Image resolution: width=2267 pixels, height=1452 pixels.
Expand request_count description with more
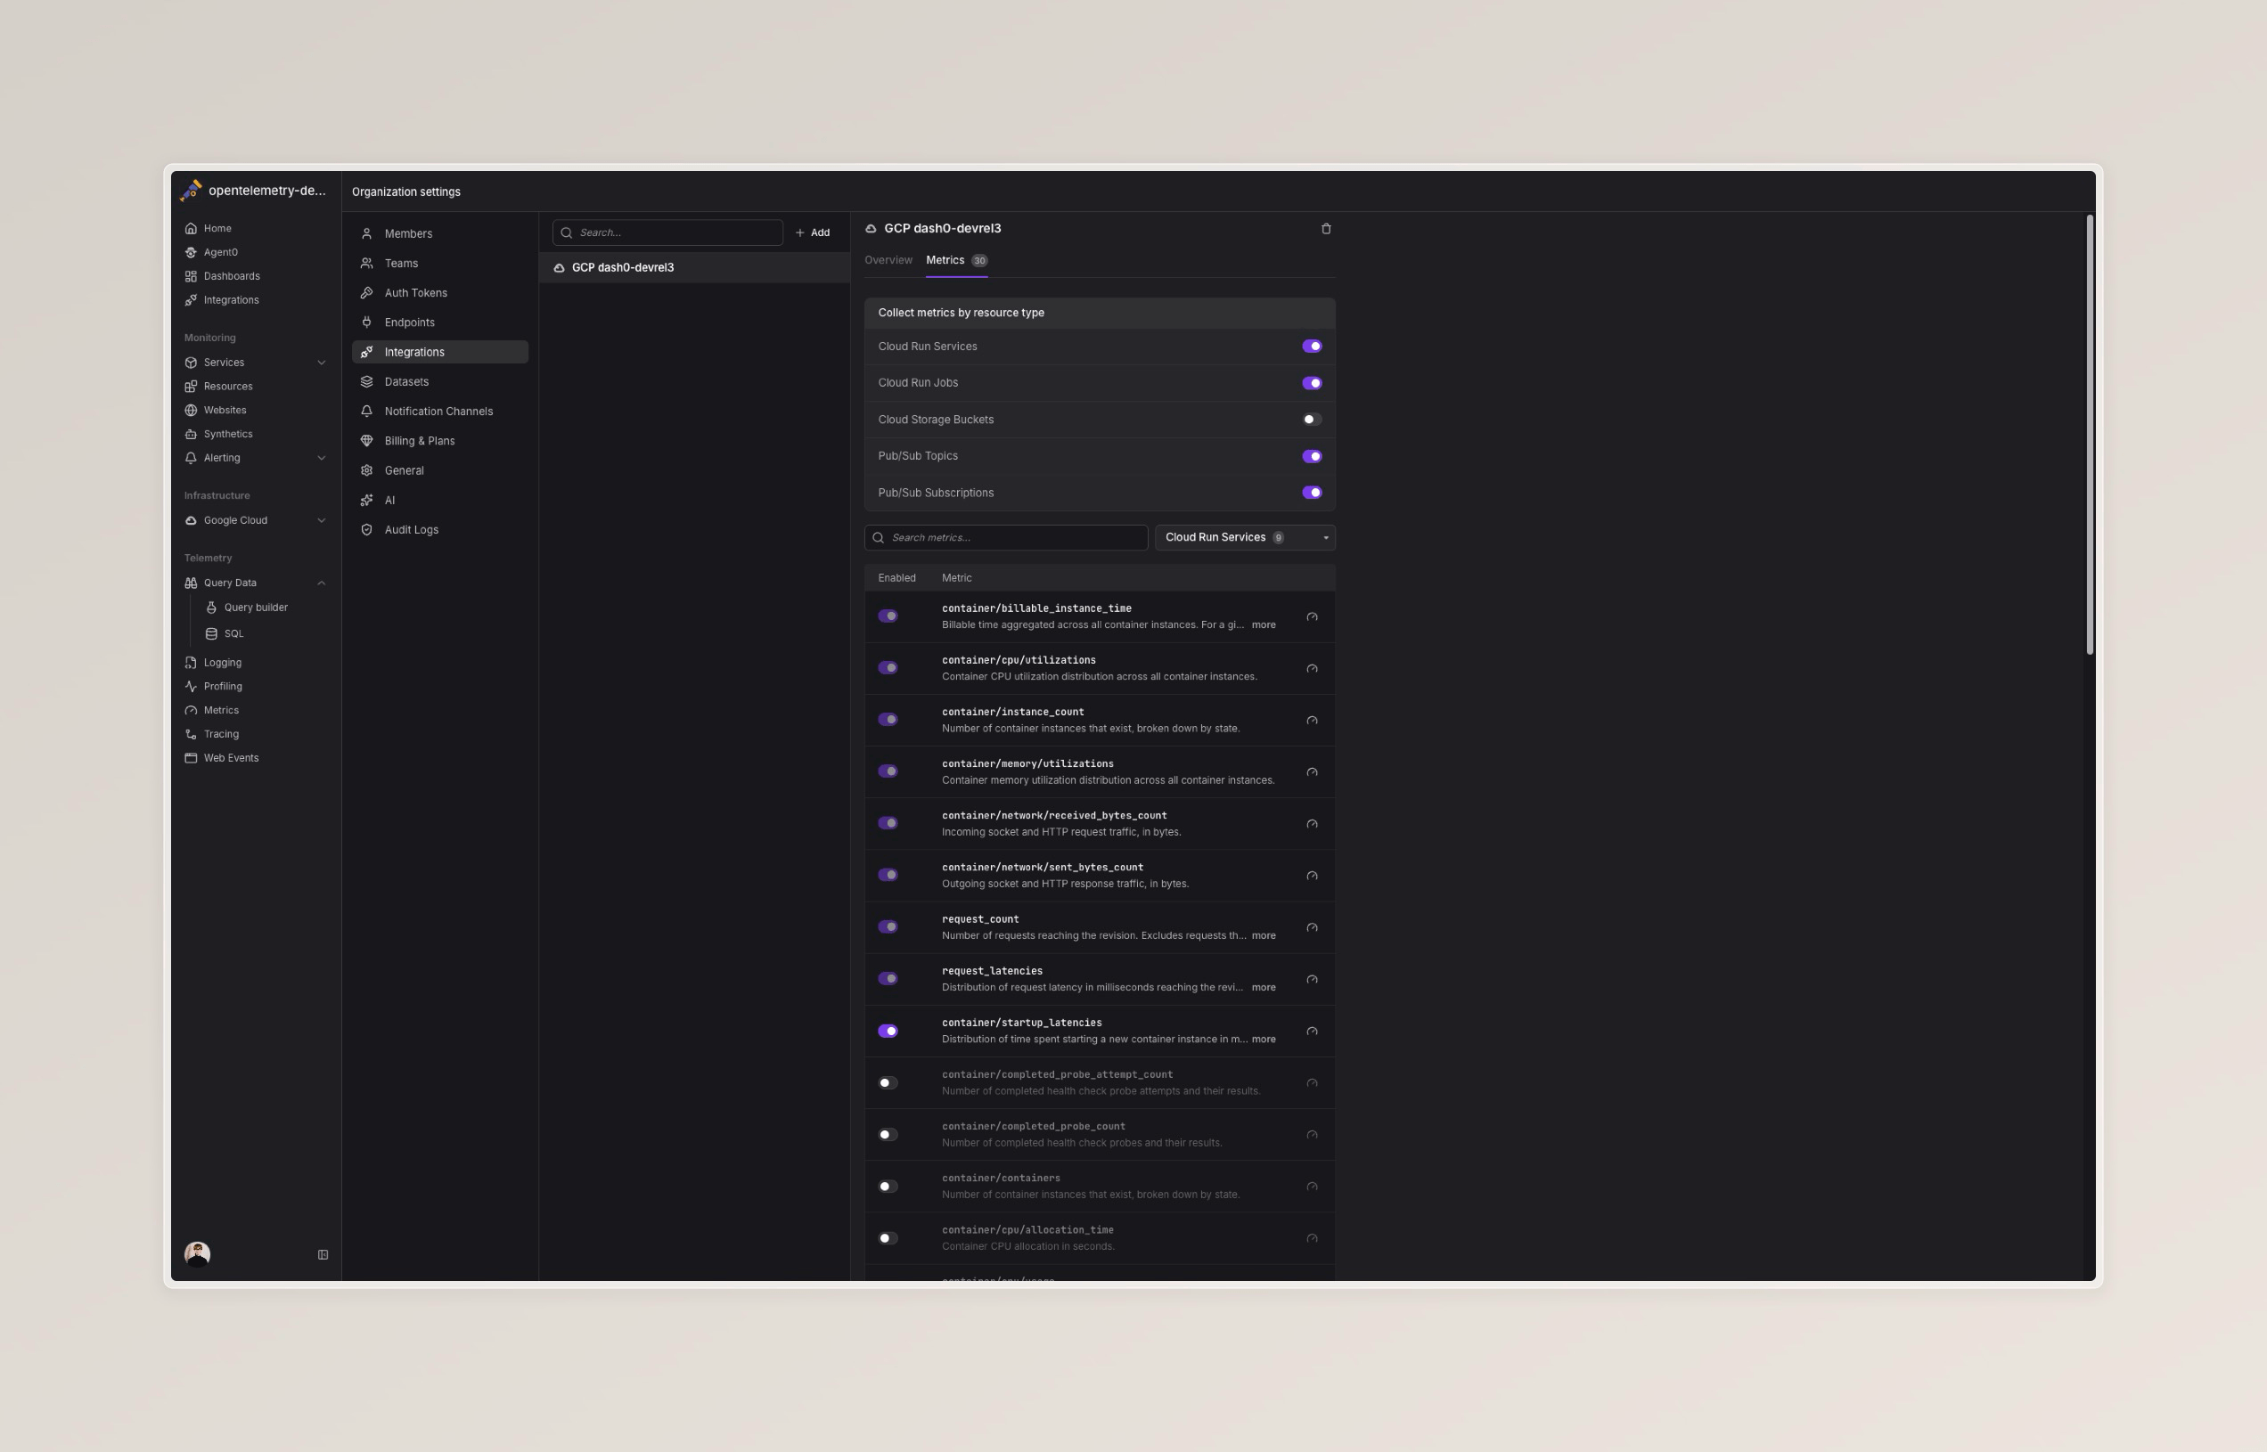(1263, 936)
